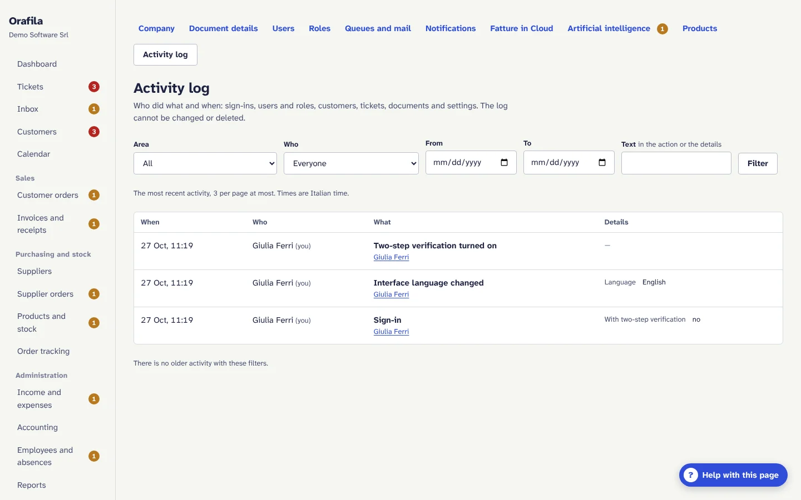Click the Customer orders count badge
Image resolution: width=801 pixels, height=500 pixels.
click(x=94, y=195)
